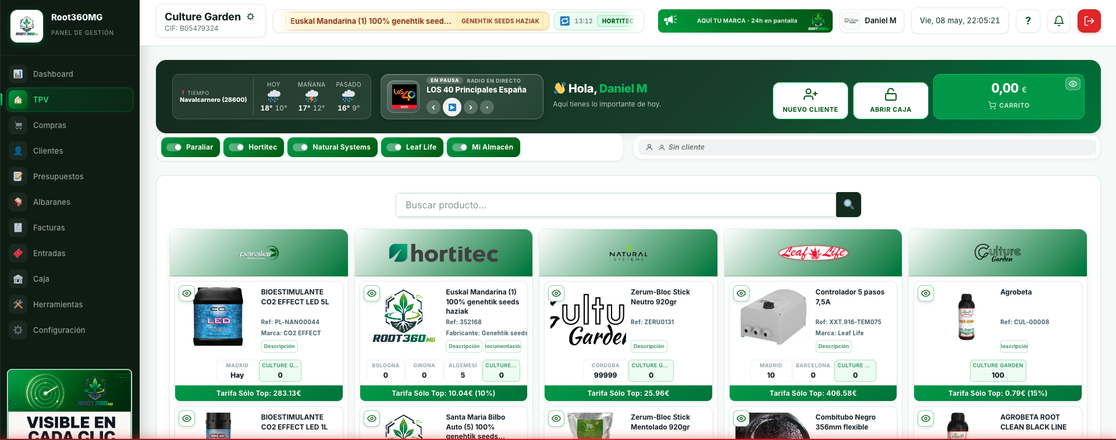Toggle eye icon on Controlador 5 pasos card
Image resolution: width=1116 pixels, height=440 pixels.
tap(741, 293)
